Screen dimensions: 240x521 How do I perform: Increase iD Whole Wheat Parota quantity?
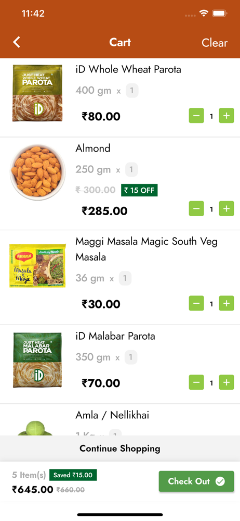[x=226, y=116]
